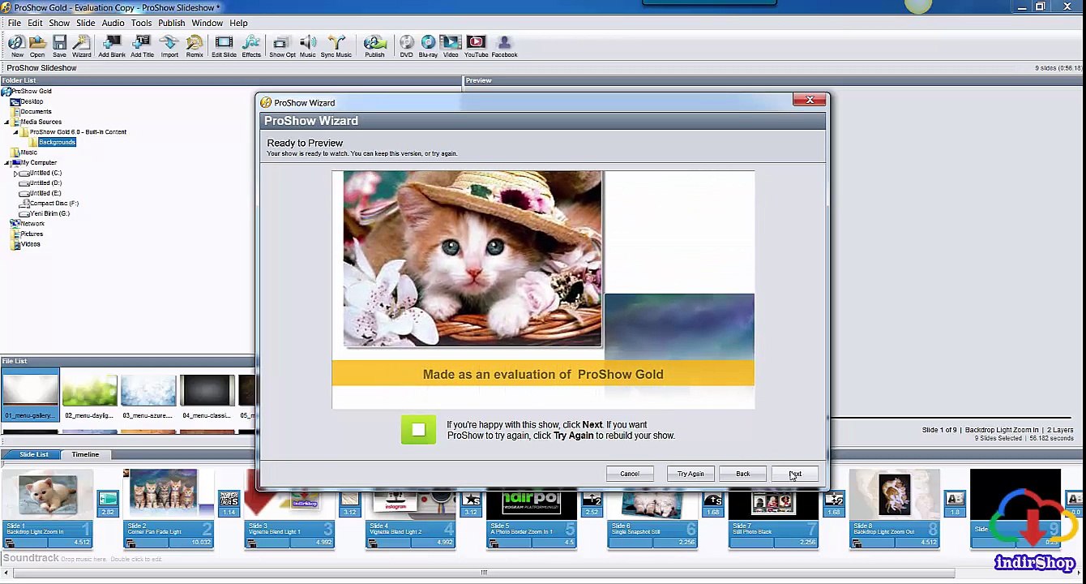Open the Publish menu

tap(171, 23)
